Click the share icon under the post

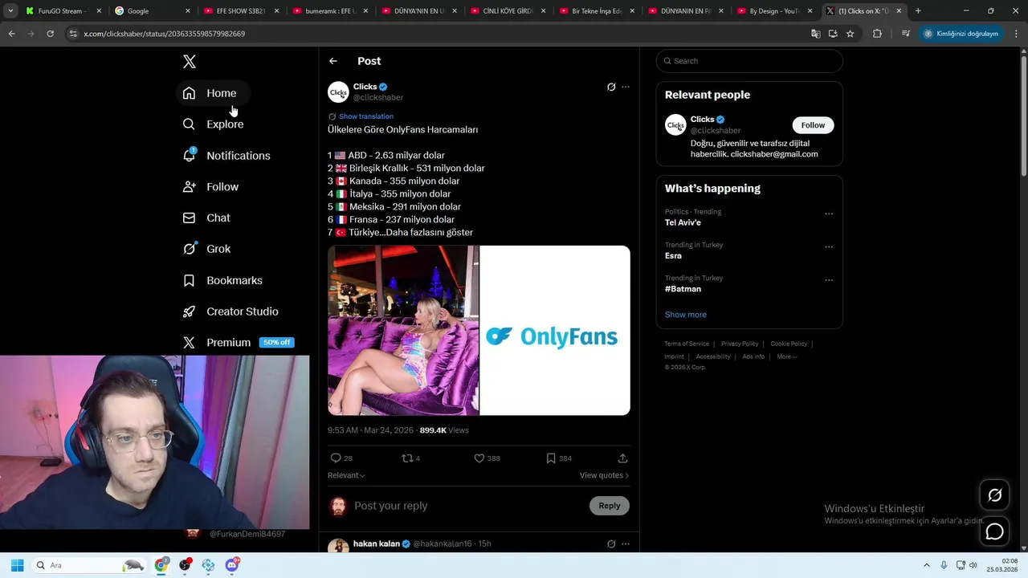point(622,458)
